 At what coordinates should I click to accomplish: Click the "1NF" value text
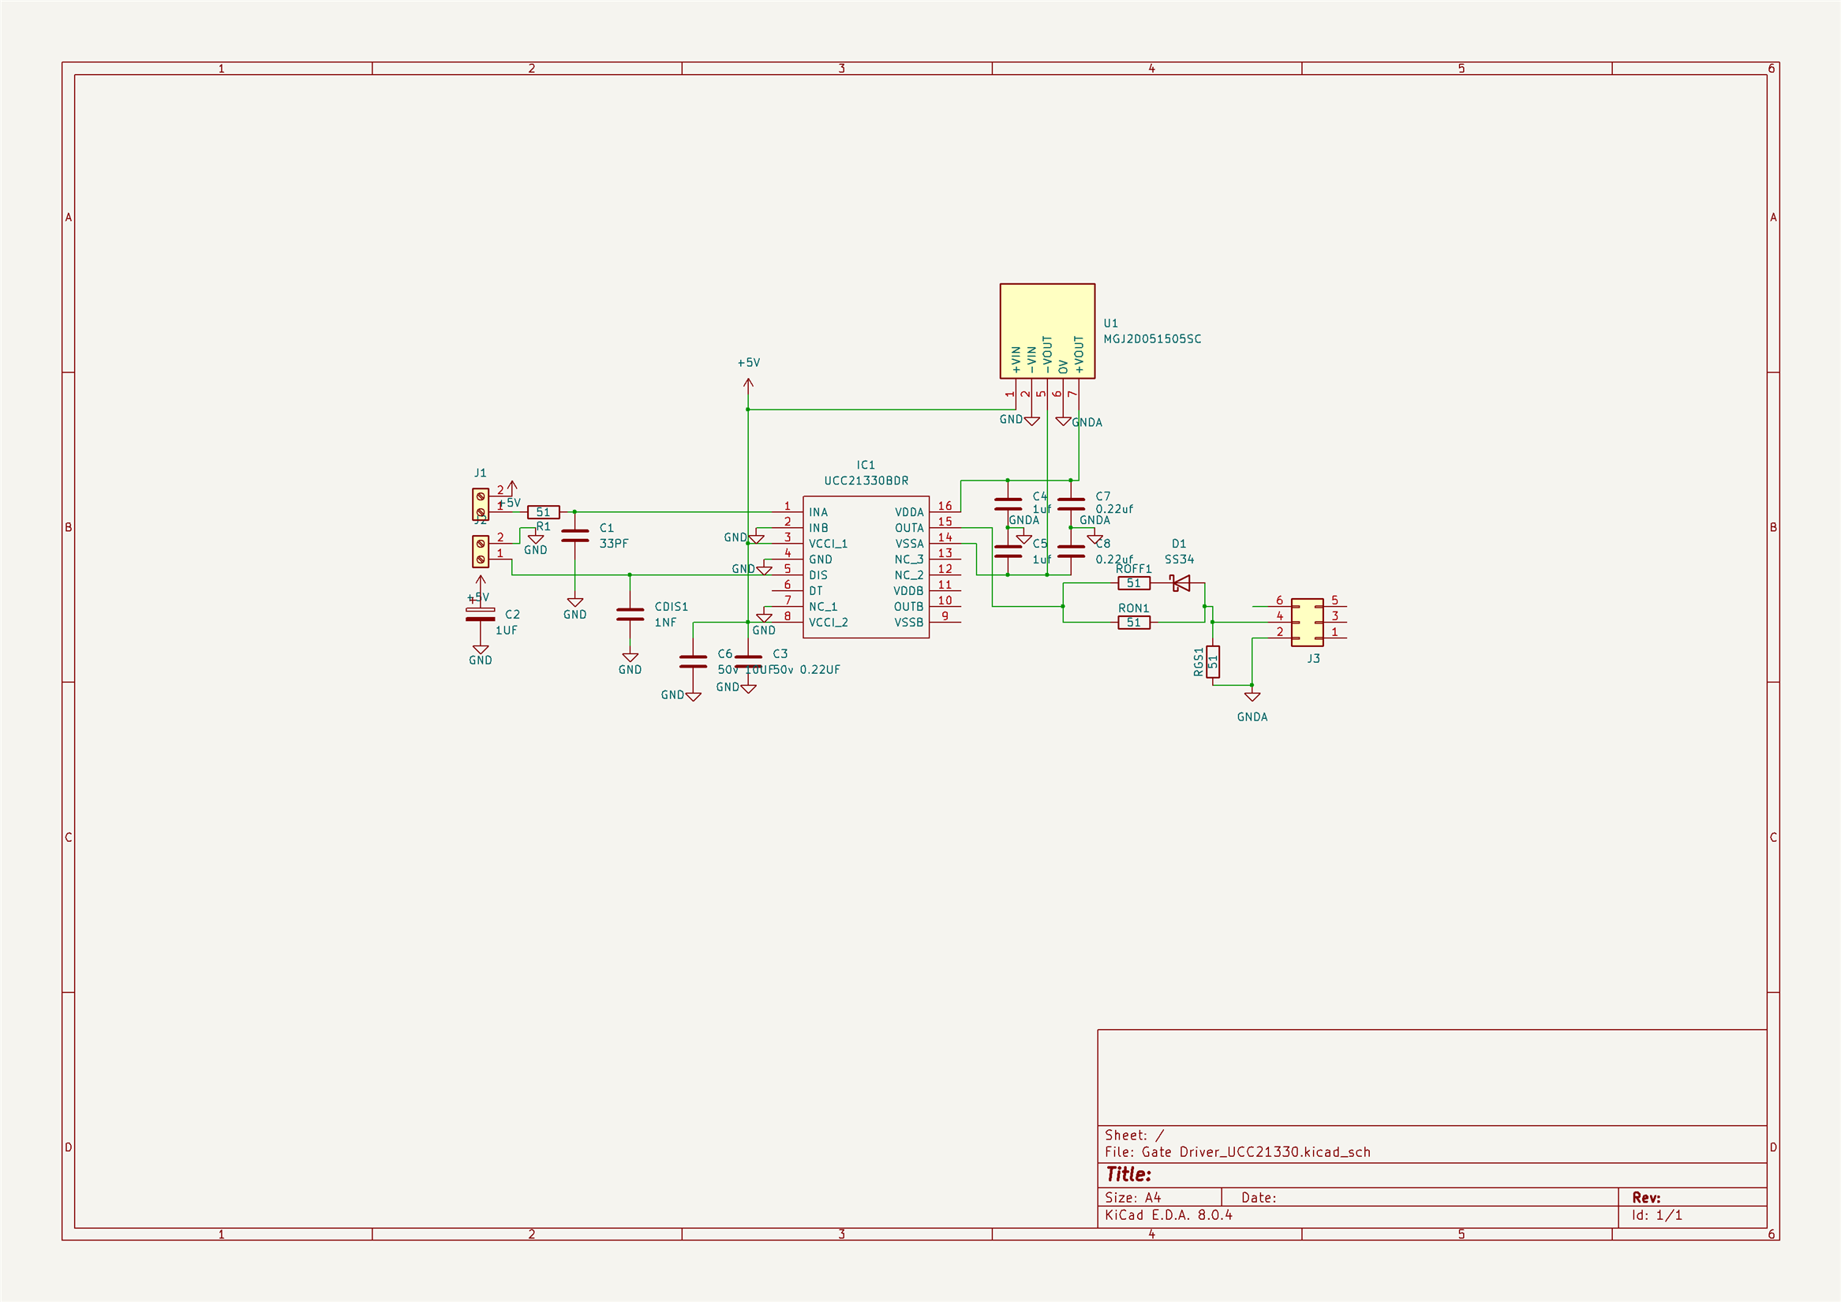pyautogui.click(x=664, y=622)
